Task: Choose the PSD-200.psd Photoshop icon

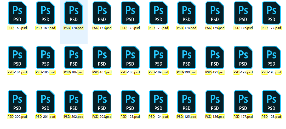Action: pos(17,102)
